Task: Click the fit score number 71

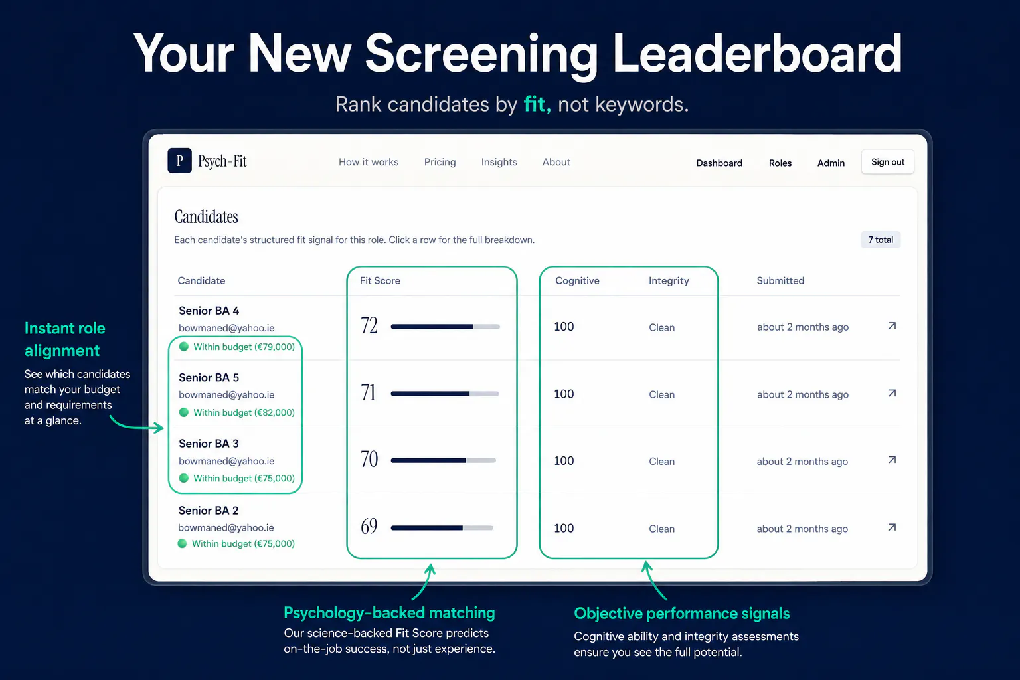Action: [x=369, y=393]
